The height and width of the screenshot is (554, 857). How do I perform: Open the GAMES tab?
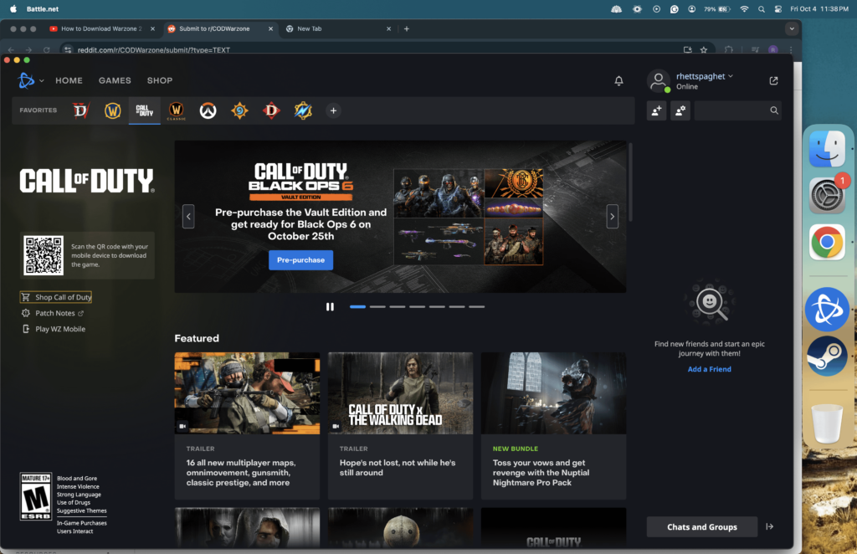pyautogui.click(x=115, y=80)
